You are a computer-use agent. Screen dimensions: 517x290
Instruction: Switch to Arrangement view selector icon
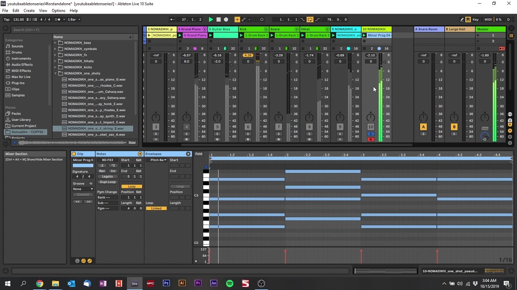pos(511,29)
